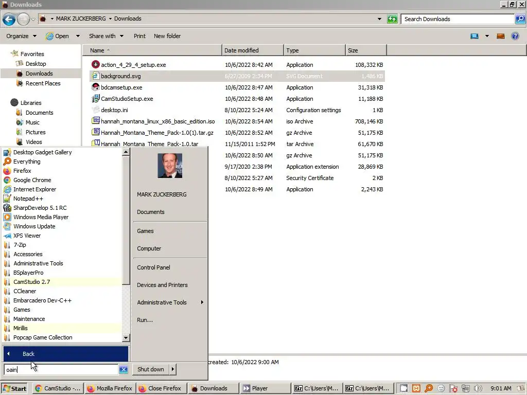Screen dimensions: 527x395
Task: Select the action_4_29_4_setup.exe file icon
Action: (x=95, y=64)
